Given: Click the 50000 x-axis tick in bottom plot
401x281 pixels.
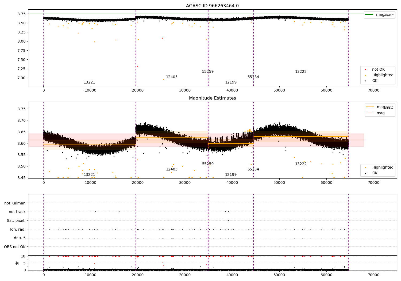Looking at the screenshot, I should (279, 275).
